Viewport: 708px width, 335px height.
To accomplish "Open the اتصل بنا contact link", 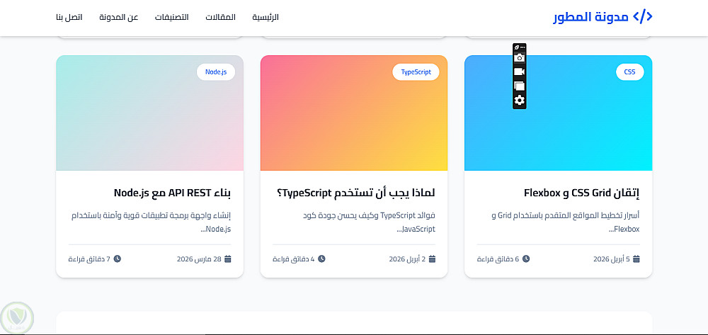I will [x=69, y=17].
